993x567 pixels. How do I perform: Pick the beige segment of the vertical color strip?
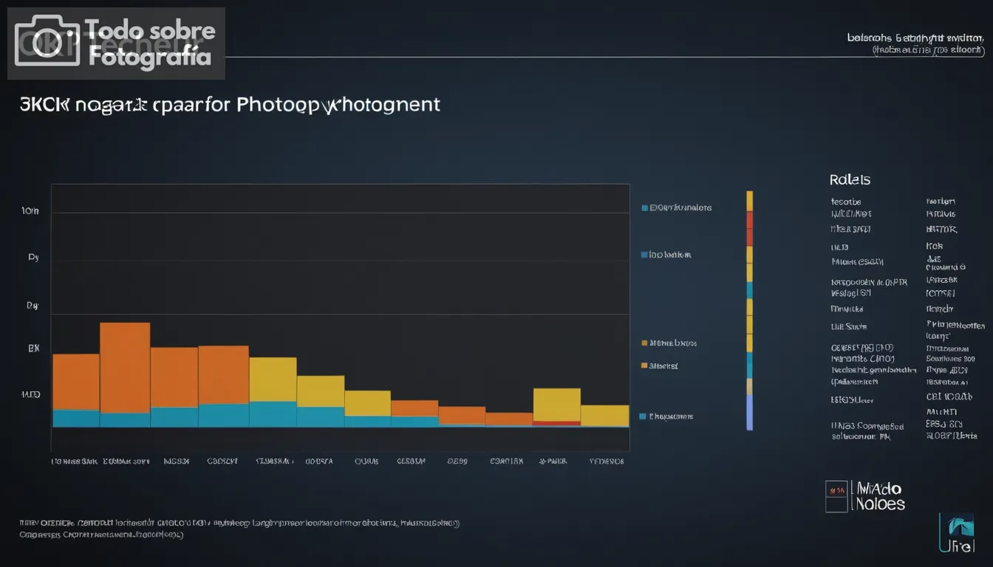(749, 387)
